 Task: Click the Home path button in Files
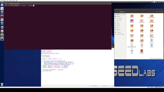[122, 12]
